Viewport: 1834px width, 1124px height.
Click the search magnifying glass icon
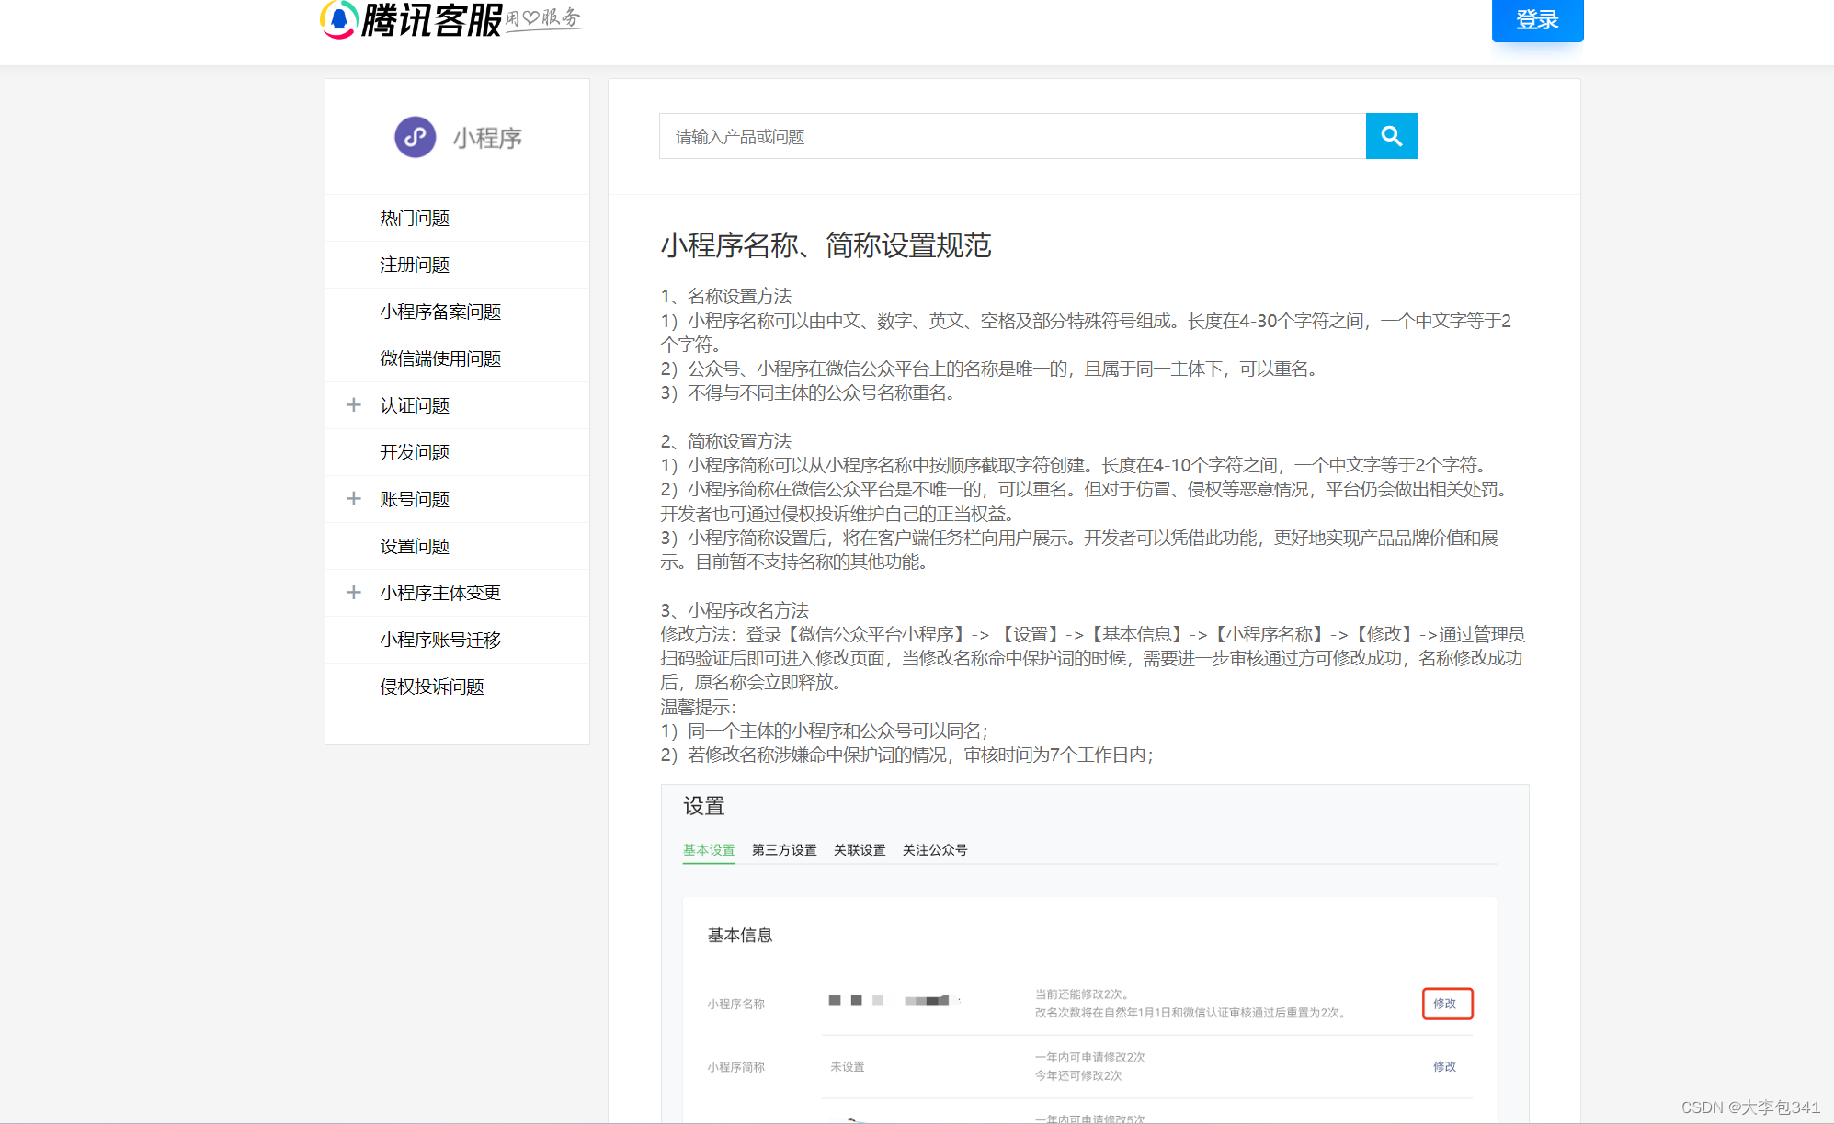coord(1391,136)
